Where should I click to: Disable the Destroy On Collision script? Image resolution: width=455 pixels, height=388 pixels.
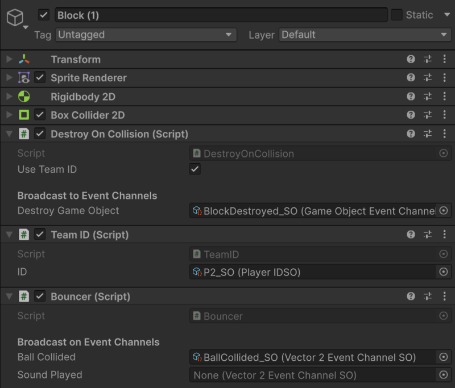click(40, 134)
